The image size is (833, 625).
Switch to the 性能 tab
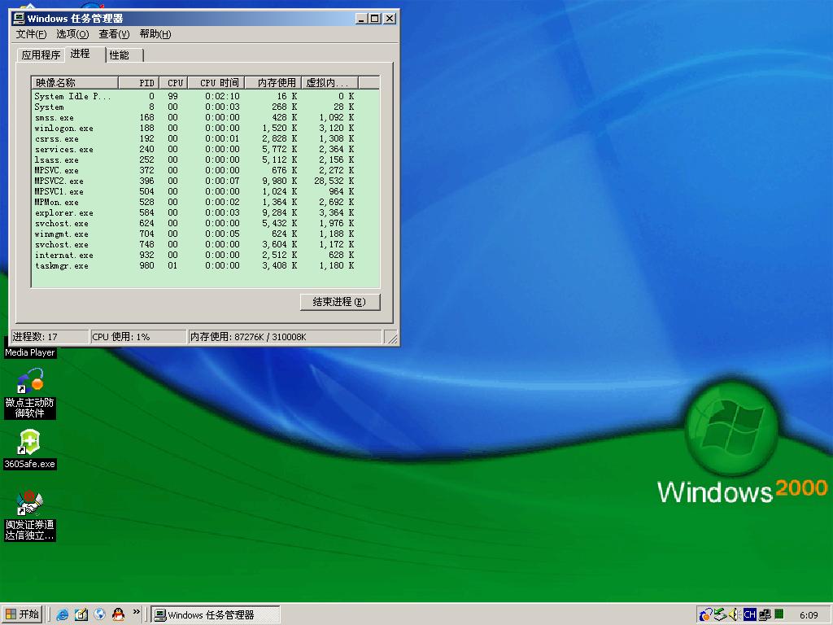(x=124, y=55)
